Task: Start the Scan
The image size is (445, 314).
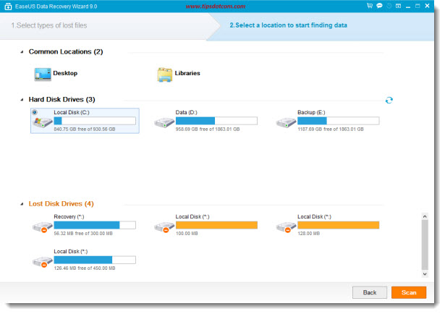Action: click(409, 292)
